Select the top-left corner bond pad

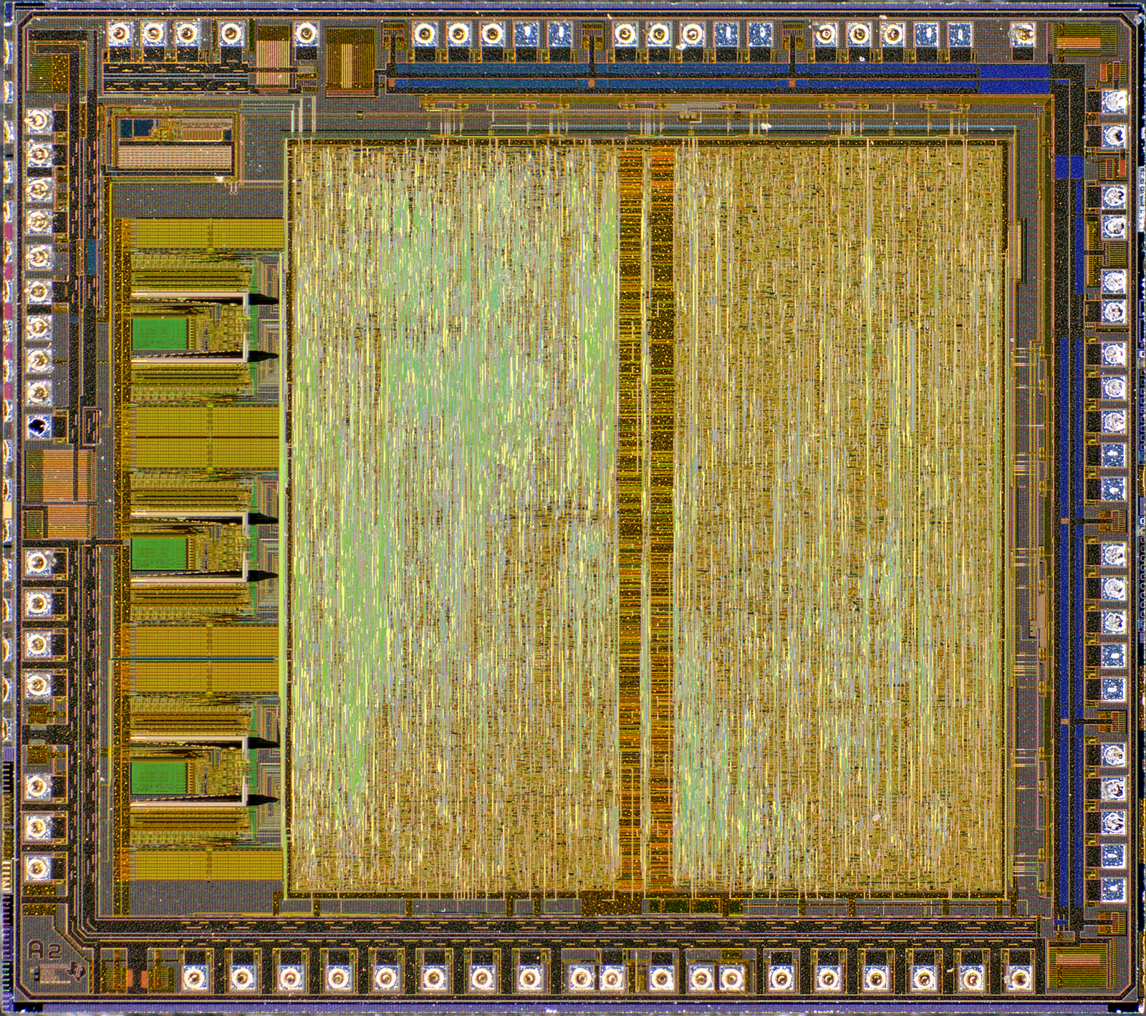120,33
